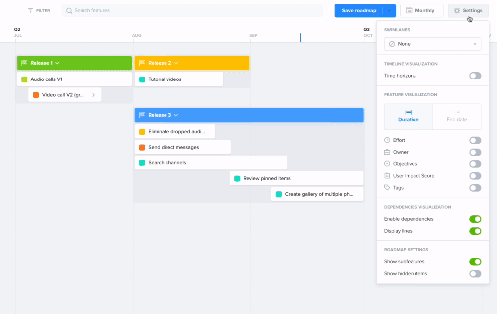Click the Settings gear icon

click(x=457, y=11)
